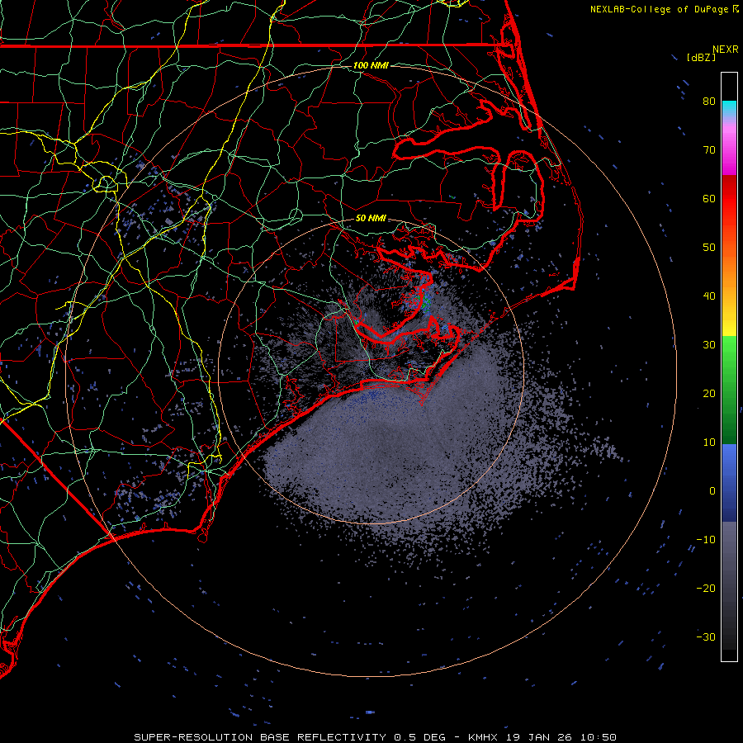The image size is (743, 743).
Task: Click the 60 value on dBZ scale
Action: pyautogui.click(x=709, y=198)
